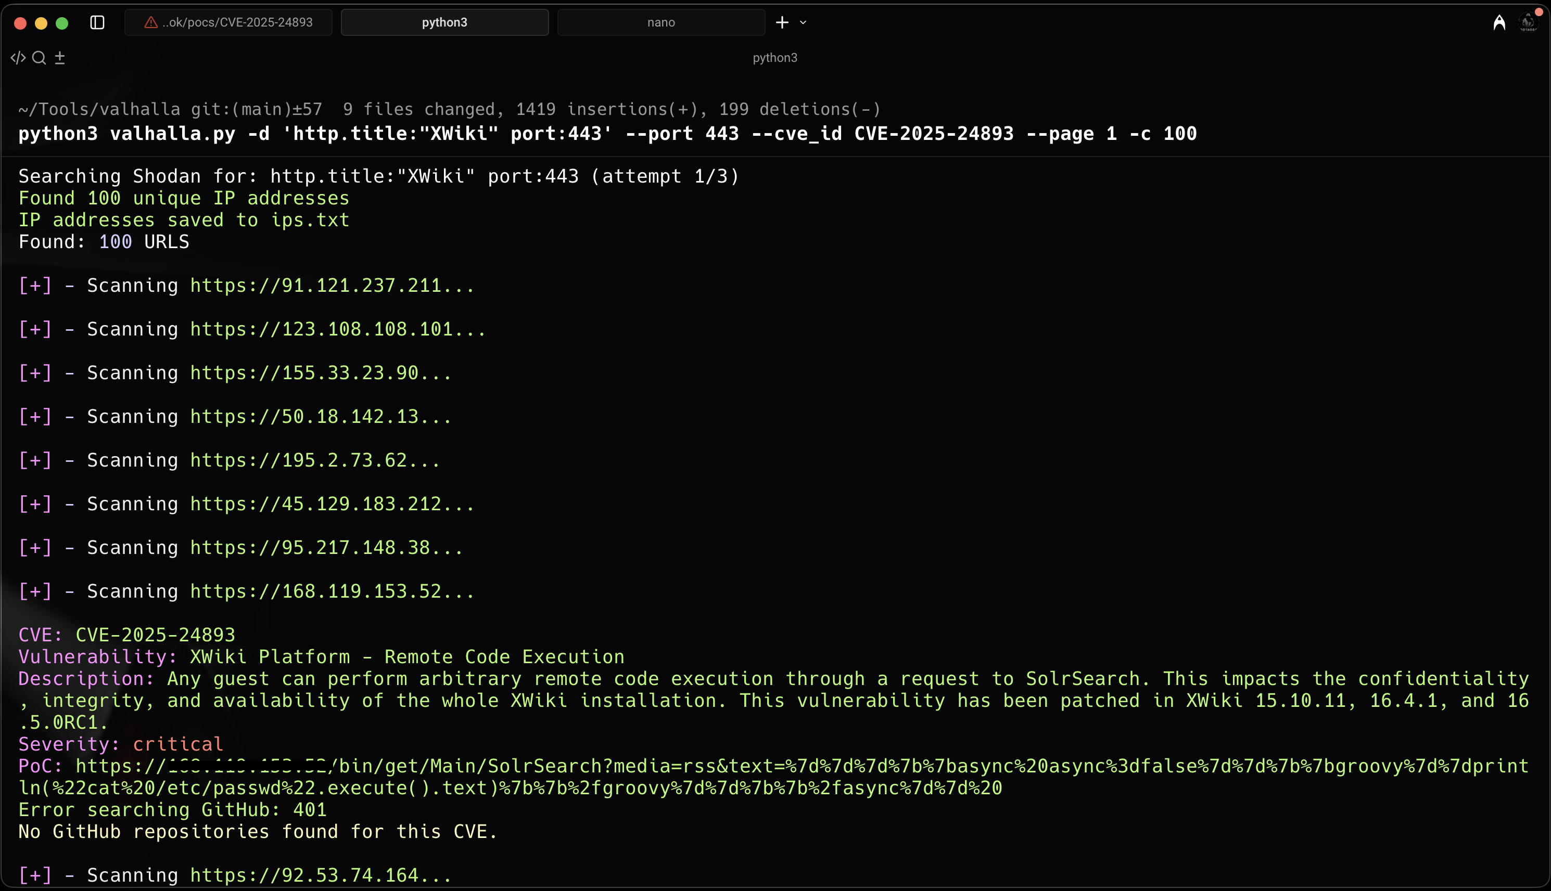Switch to the python3 tab

444,22
